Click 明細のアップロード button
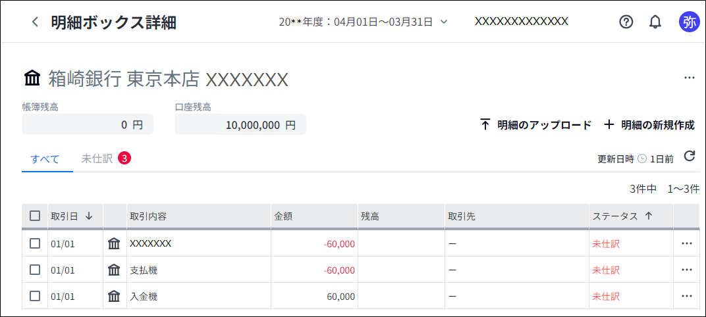This screenshot has width=706, height=317. coord(536,125)
